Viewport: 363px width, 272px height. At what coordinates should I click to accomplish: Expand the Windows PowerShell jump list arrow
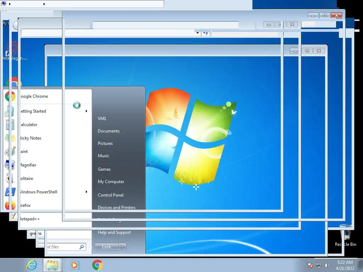coord(86,192)
